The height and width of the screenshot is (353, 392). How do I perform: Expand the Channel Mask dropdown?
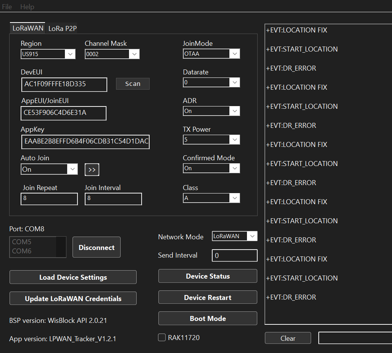pyautogui.click(x=112, y=54)
